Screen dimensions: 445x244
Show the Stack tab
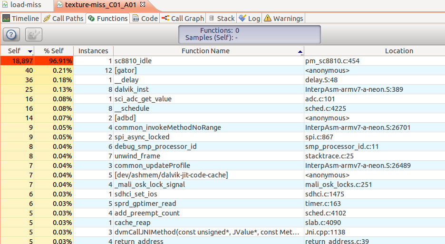(x=222, y=19)
